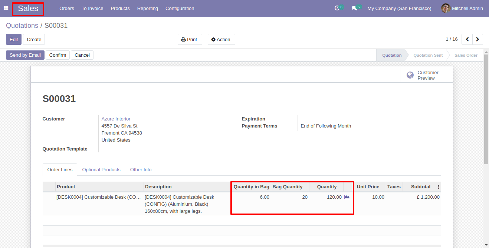Cancel the quotation
Viewport: 489px width, 248px height.
tap(82, 55)
